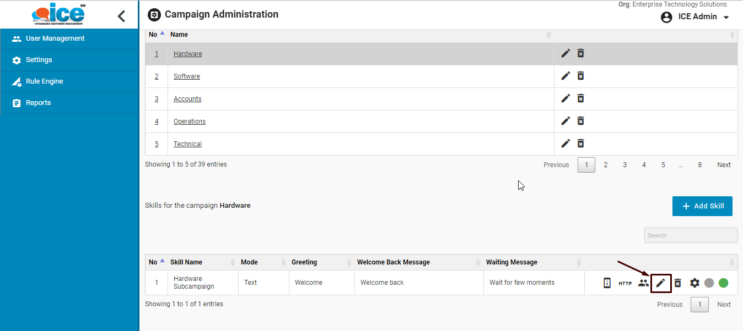Screen dimensions: 743x331
Task: Delete the Accounts campaign
Action: (580, 98)
